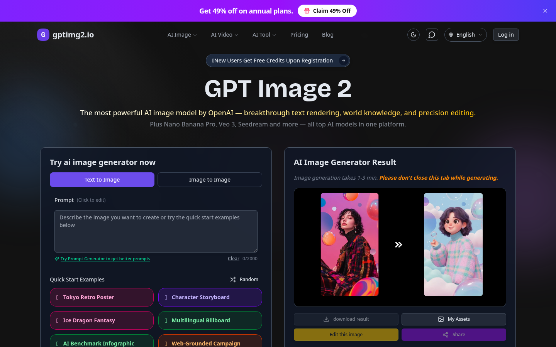556x347 pixels.
Task: Navigate to the Blog section
Action: click(x=328, y=35)
